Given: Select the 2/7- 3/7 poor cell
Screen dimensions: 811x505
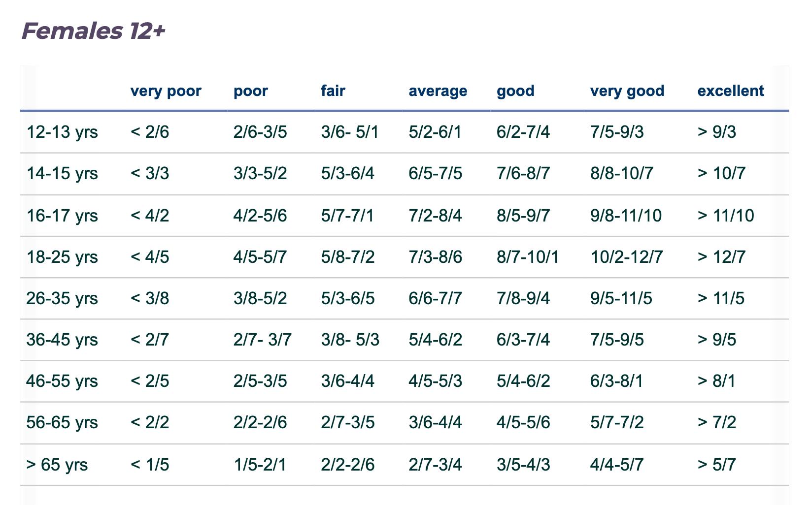Looking at the screenshot, I should coord(262,340).
